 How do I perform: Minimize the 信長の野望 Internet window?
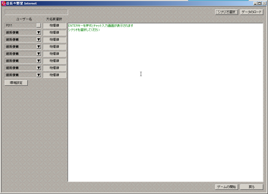(x=255, y=3)
